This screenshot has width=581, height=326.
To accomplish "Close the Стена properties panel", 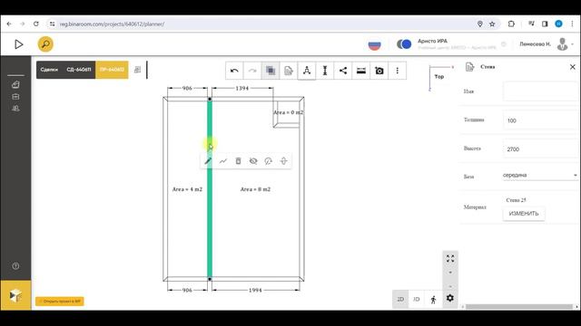I will pyautogui.click(x=573, y=67).
